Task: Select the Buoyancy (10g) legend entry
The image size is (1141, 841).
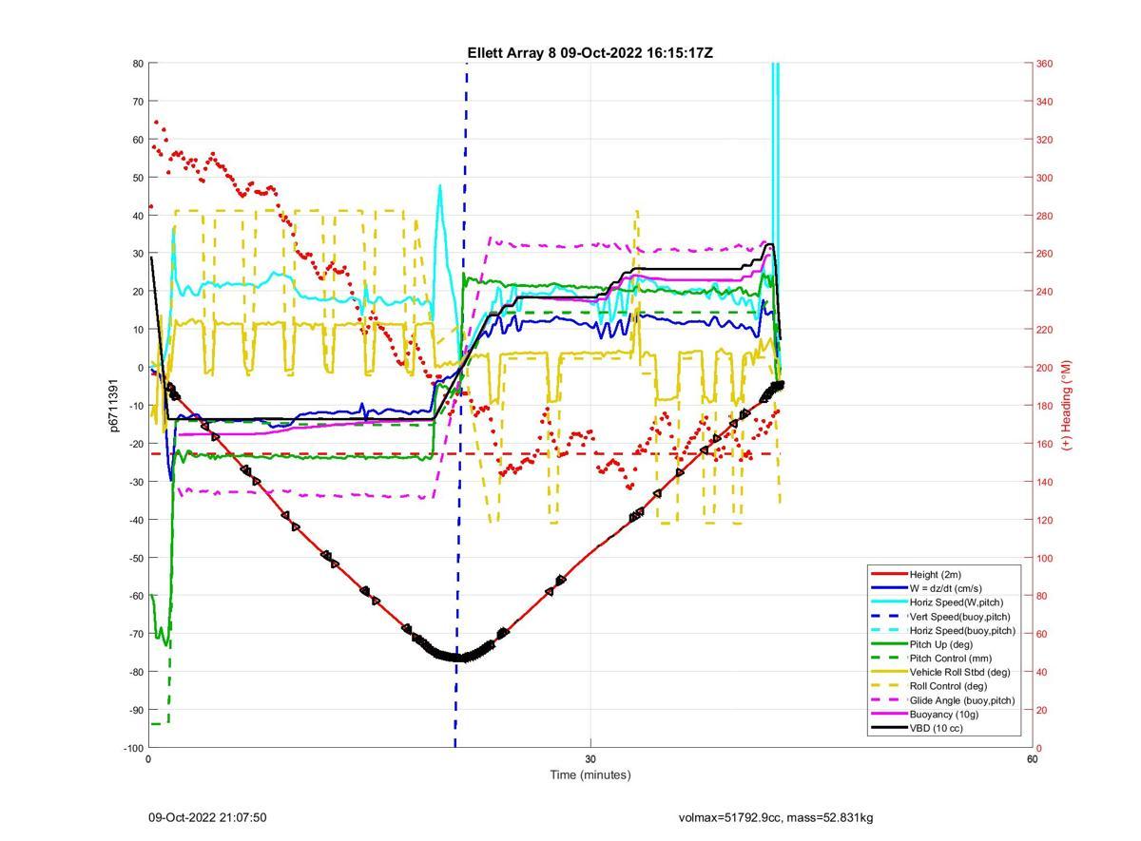Action: click(x=942, y=715)
